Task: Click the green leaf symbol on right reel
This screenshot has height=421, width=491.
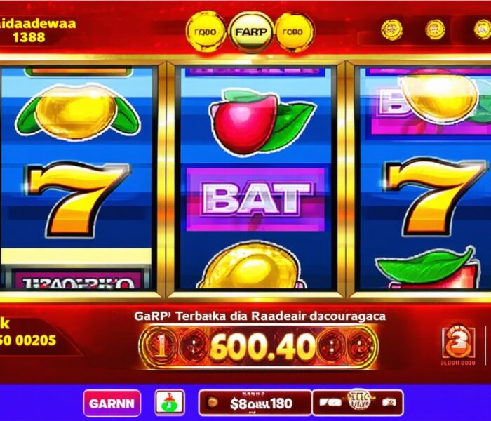Action: click(x=426, y=267)
